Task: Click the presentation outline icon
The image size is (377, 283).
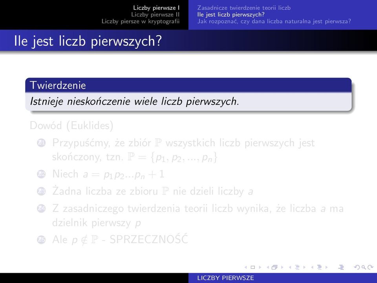Action: click(341, 267)
